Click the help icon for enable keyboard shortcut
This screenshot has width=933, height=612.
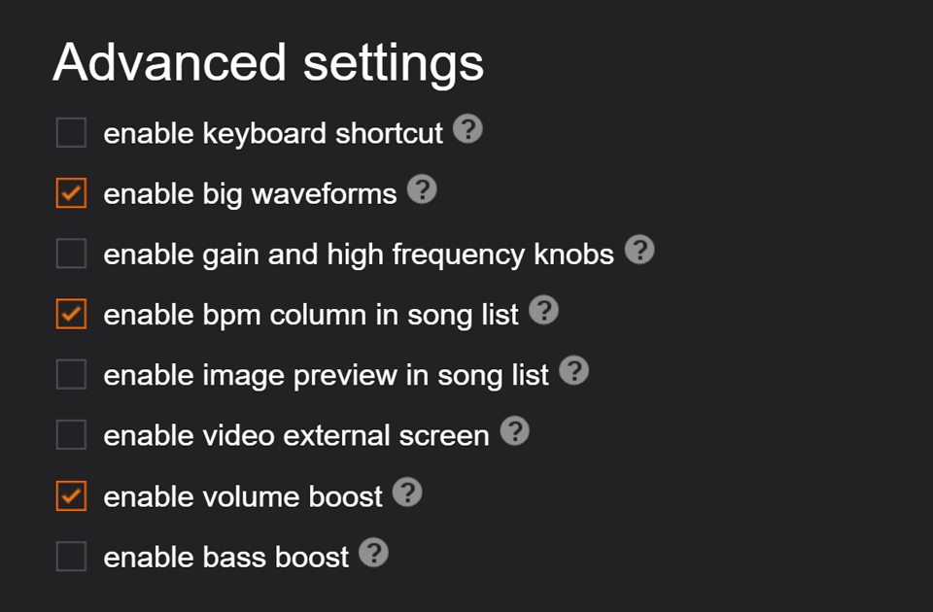coord(467,127)
